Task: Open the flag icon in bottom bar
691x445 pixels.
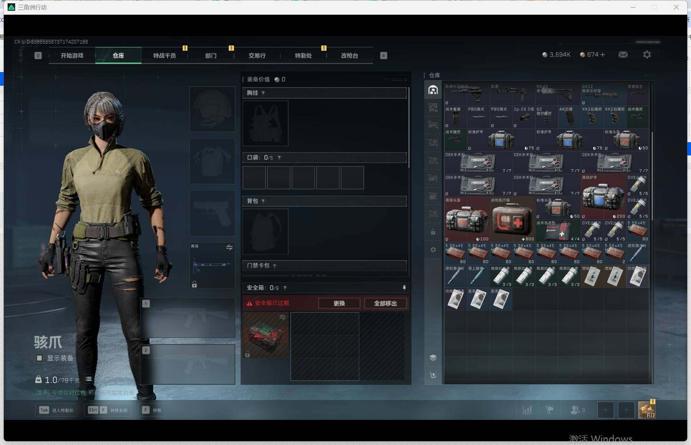Action: pyautogui.click(x=550, y=410)
